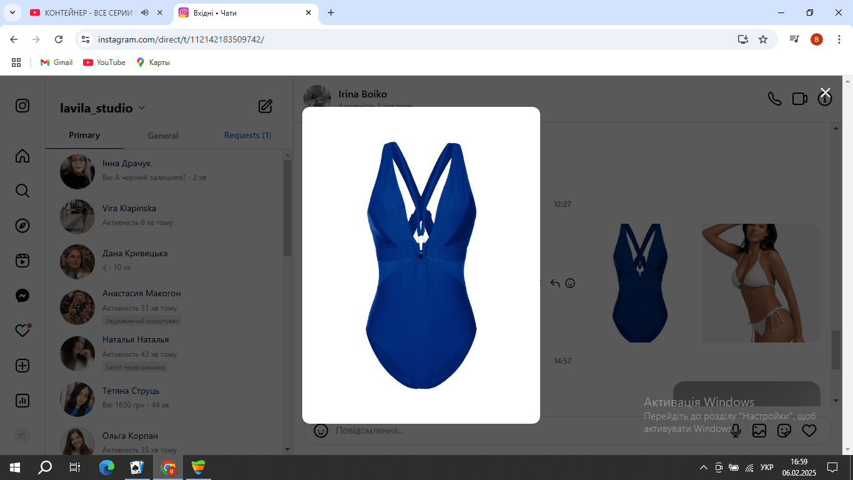Attach photo or video to message
Image resolution: width=853 pixels, height=480 pixels.
pyautogui.click(x=759, y=431)
